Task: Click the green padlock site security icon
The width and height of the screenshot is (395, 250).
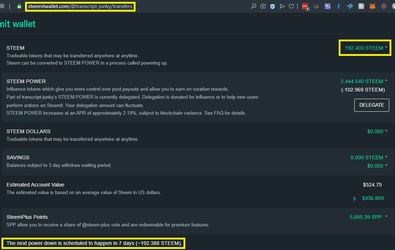Action: (x=19, y=6)
